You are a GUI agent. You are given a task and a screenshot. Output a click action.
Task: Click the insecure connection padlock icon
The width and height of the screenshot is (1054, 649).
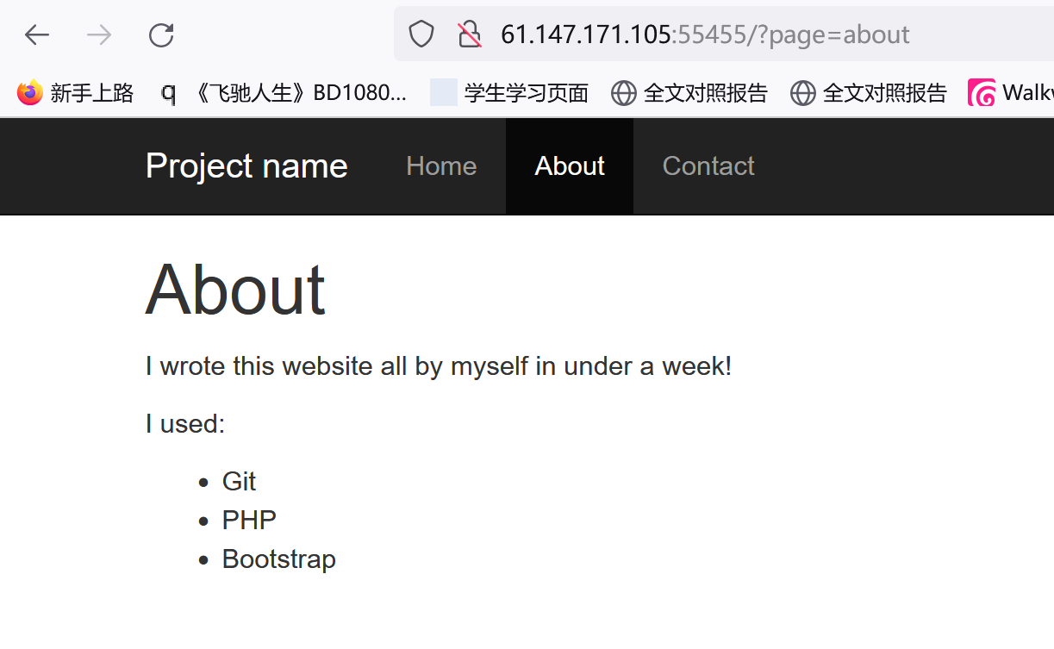point(469,34)
